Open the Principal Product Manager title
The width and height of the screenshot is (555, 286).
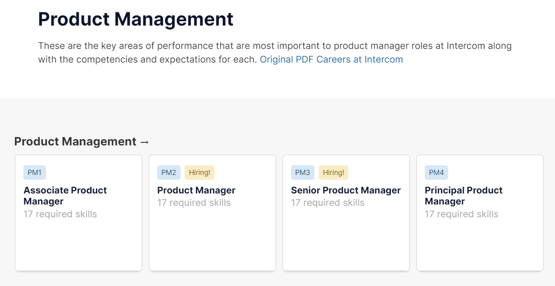[x=464, y=196]
